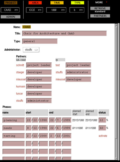Edit the Type field containing general
This screenshot has width=120, height=162.
(x=40, y=41)
